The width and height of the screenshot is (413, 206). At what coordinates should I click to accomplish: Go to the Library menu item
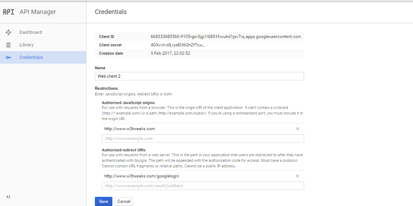(x=26, y=45)
